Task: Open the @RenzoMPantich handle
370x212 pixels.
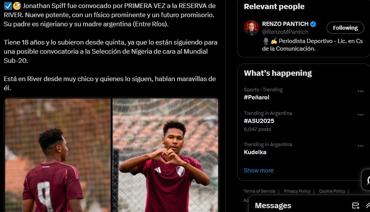Action: click(x=285, y=32)
